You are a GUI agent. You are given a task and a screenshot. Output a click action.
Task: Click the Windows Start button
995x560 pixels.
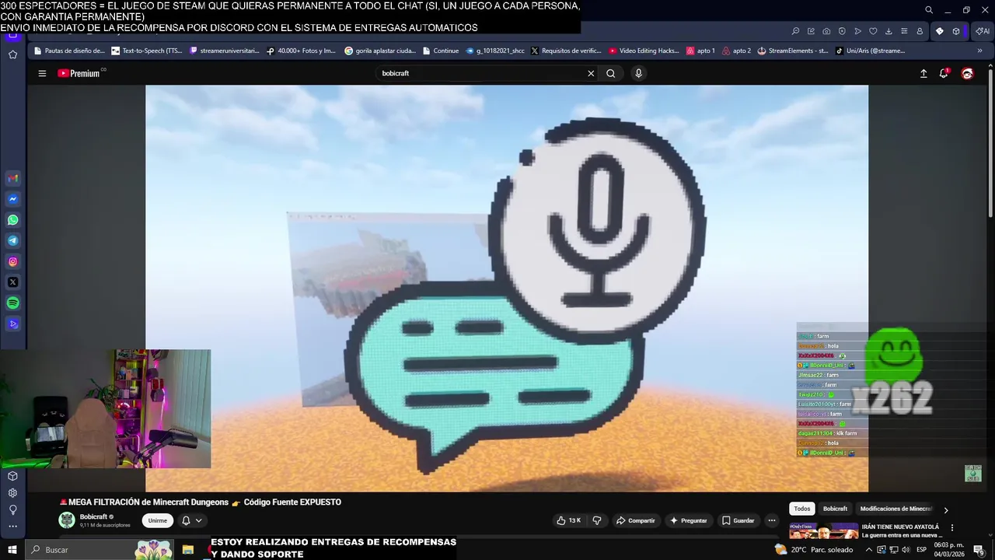(12, 550)
